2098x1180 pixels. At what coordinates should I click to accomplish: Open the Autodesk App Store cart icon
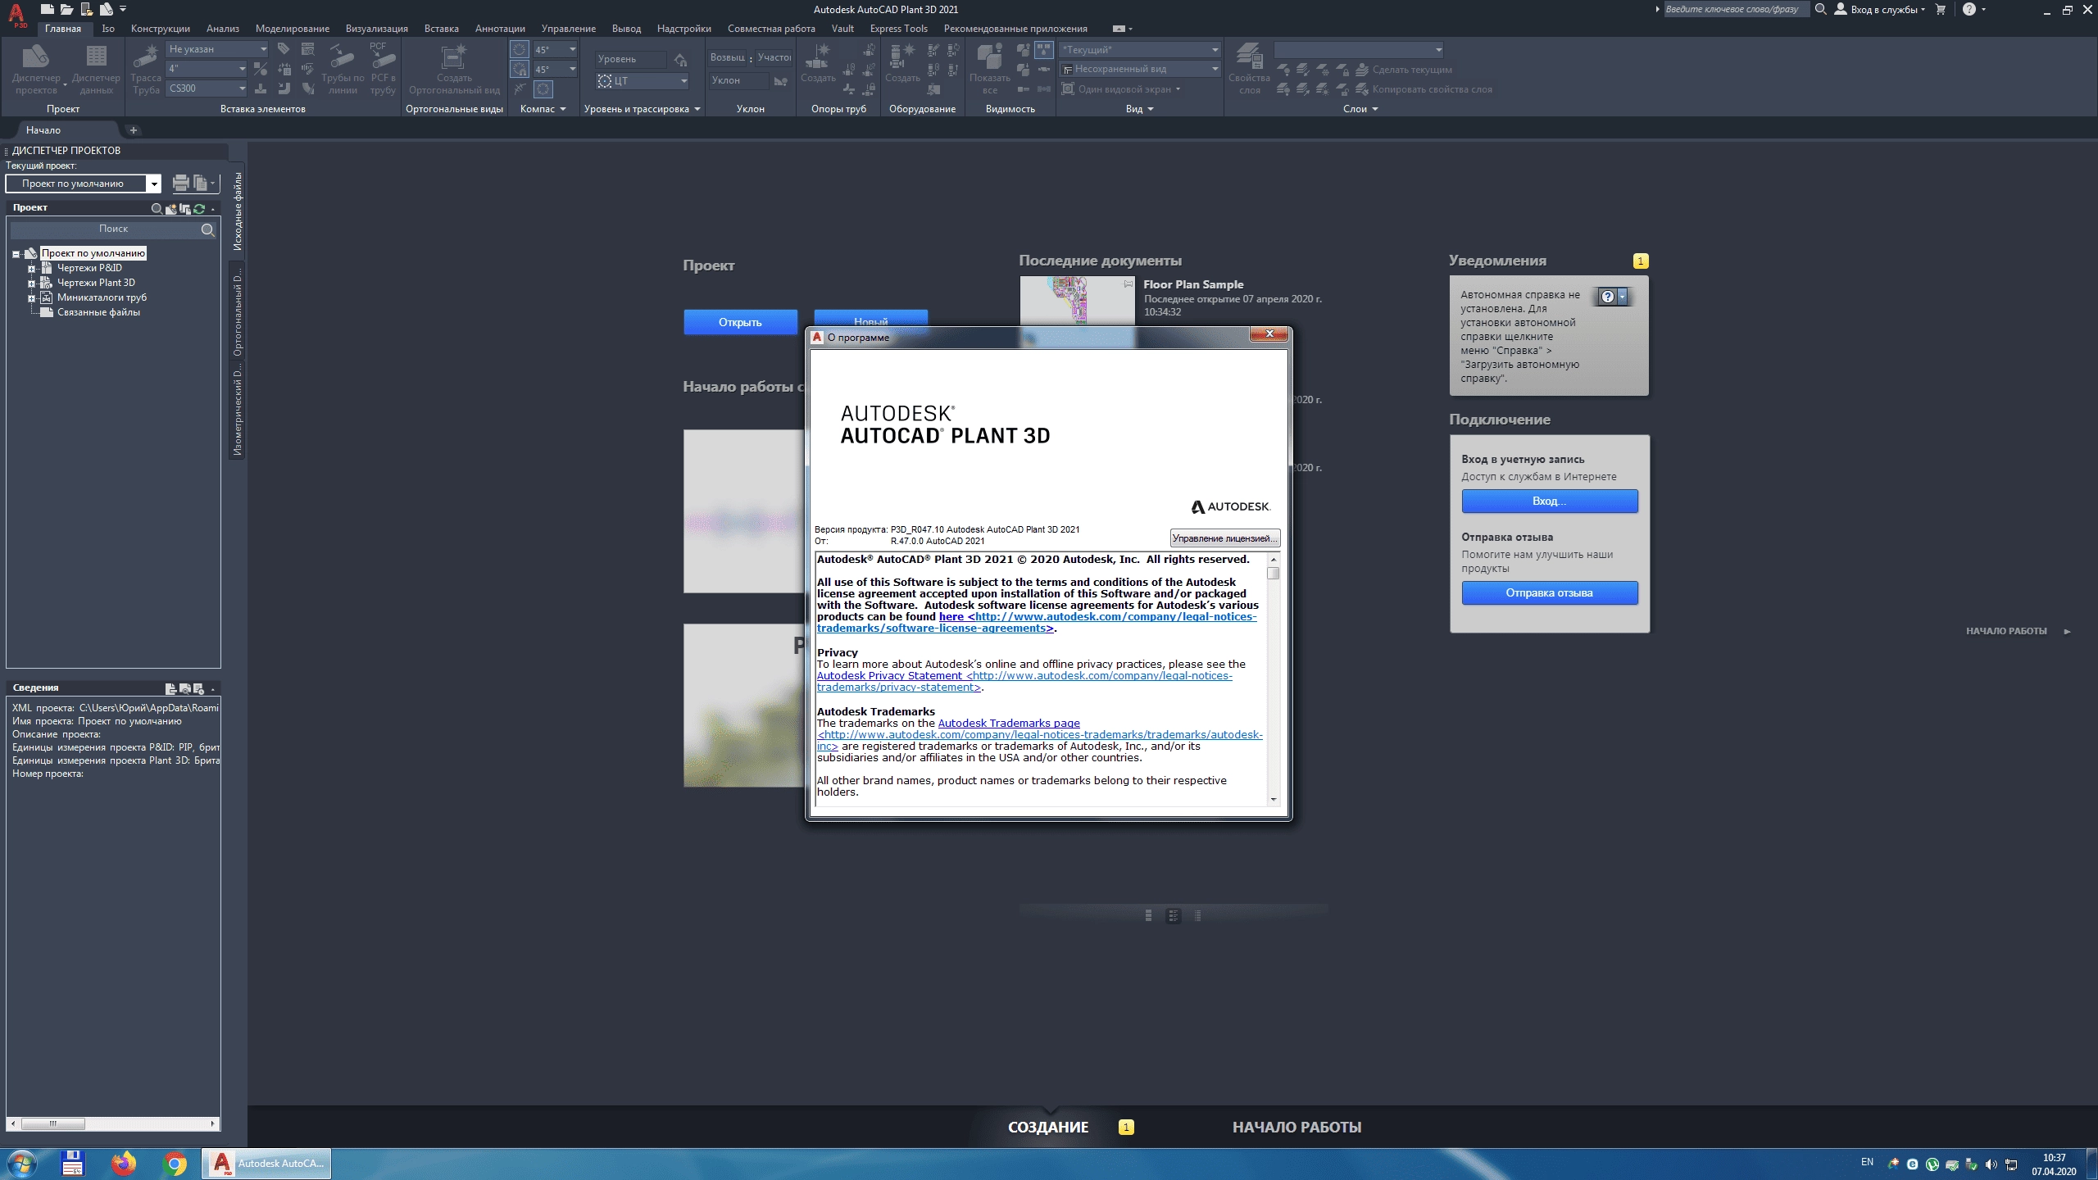tap(1940, 9)
